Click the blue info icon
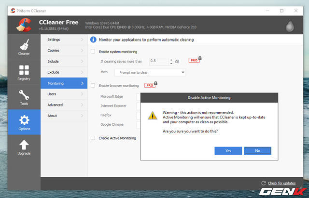Viewport: 309px width, 198px height. (x=93, y=40)
